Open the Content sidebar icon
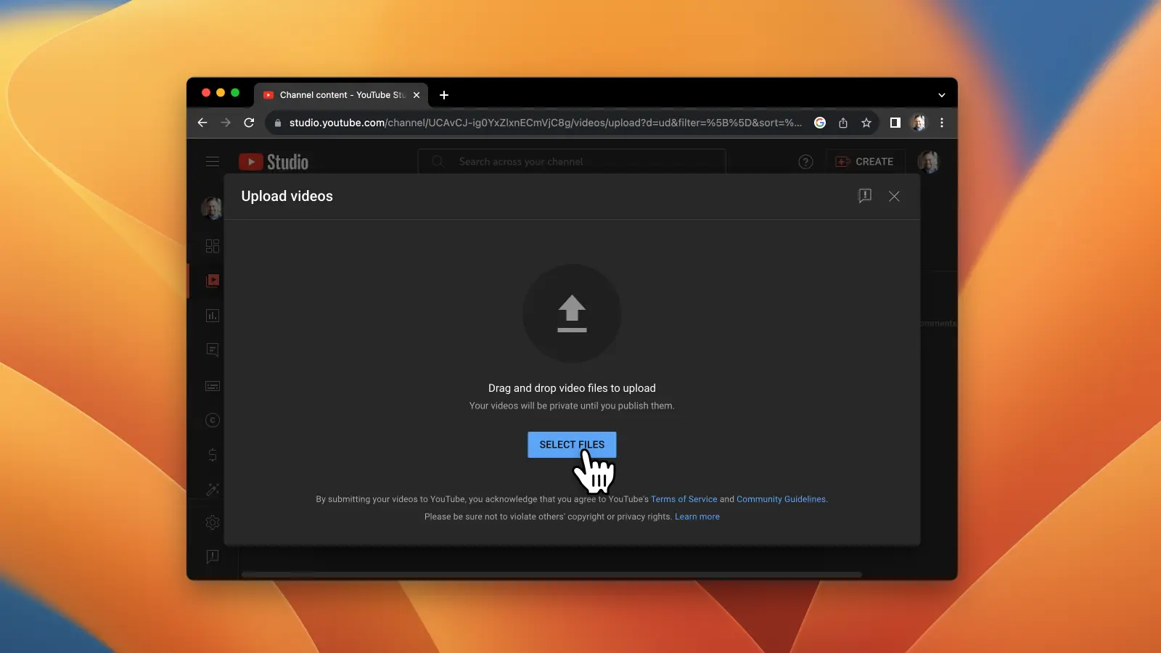1161x653 pixels. [213, 281]
